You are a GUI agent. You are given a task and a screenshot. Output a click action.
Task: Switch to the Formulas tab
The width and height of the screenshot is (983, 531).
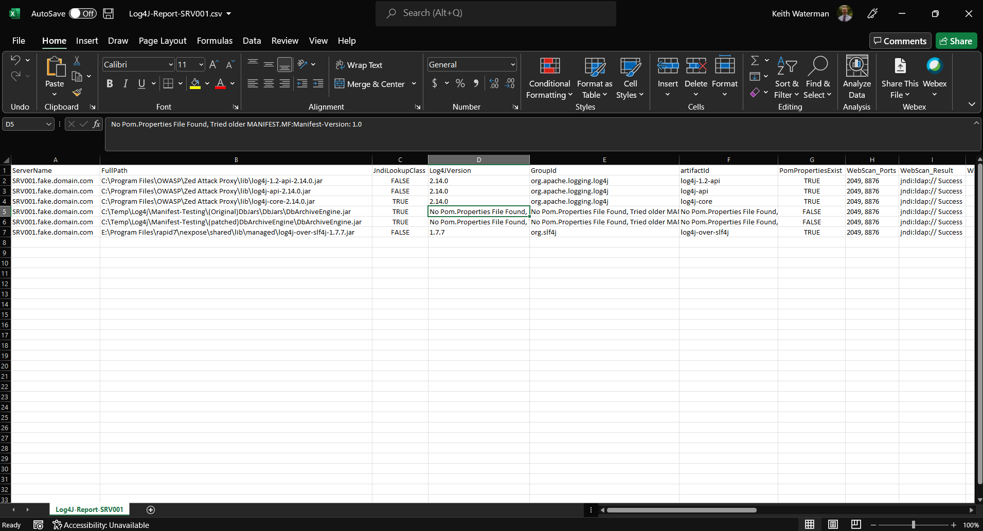pyautogui.click(x=215, y=41)
